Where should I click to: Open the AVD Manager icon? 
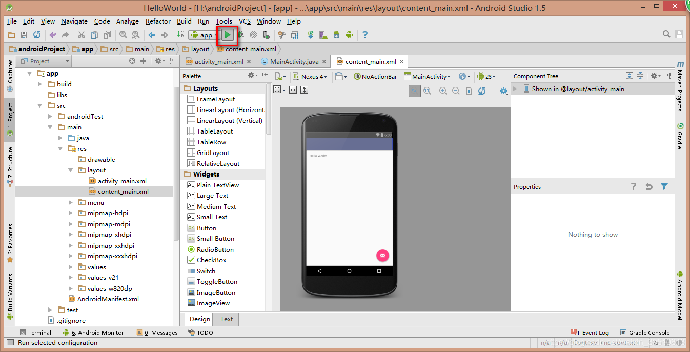coord(323,35)
